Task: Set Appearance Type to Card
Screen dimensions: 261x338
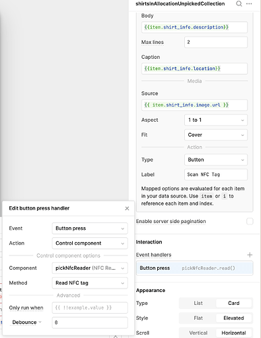Action: pos(234,303)
